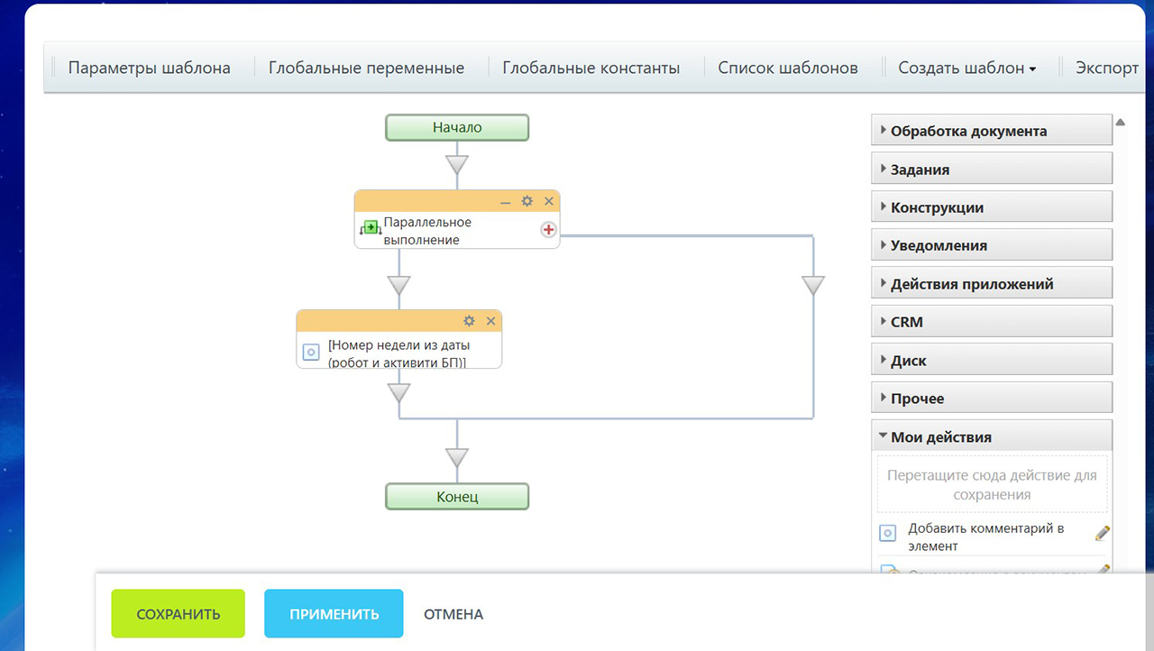Collapse the Мои действия section
The width and height of the screenshot is (1154, 651).
992,437
